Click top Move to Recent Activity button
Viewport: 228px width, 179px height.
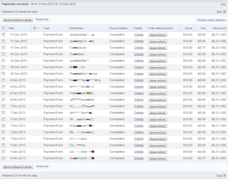(18, 20)
